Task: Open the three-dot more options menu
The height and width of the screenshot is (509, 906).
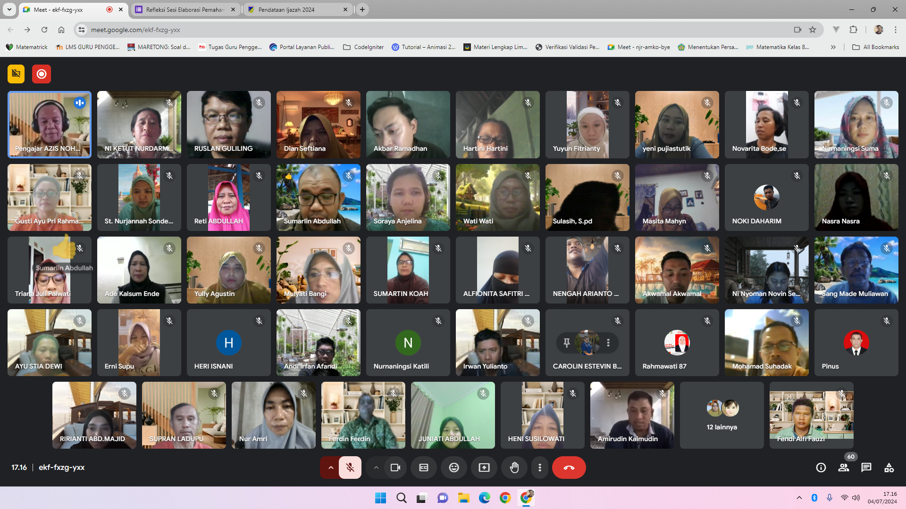Action: 540,468
